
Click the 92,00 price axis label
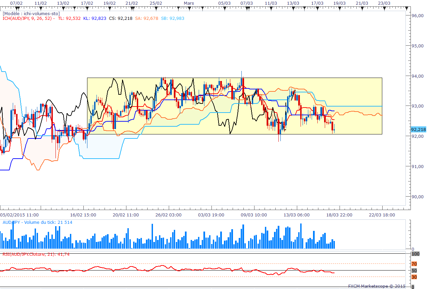pos(418,136)
